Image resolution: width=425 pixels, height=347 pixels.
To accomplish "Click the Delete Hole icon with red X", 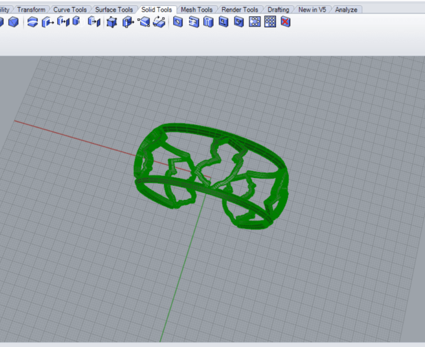I will 285,22.
